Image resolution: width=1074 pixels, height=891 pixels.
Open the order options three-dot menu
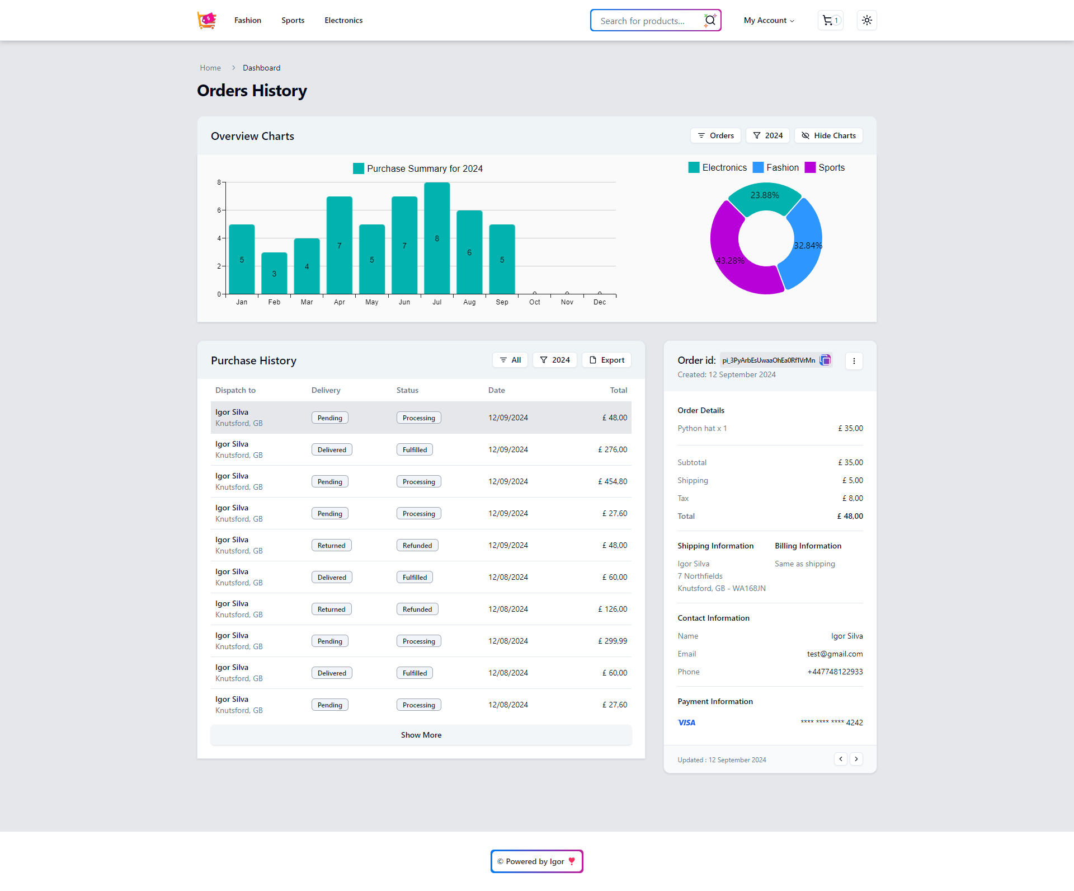[x=854, y=361]
